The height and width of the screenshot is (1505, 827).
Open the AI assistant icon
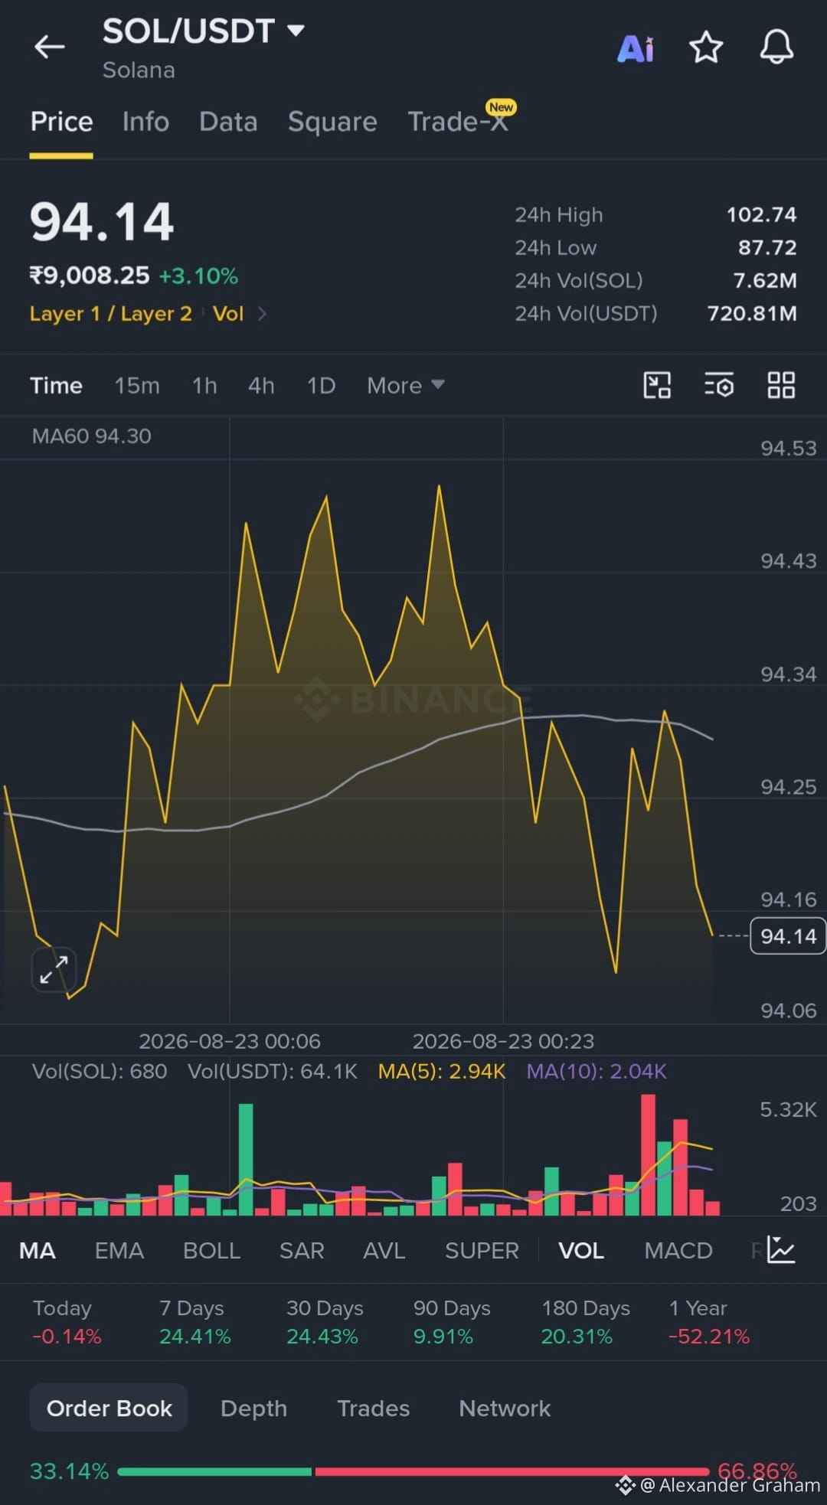[x=636, y=48]
